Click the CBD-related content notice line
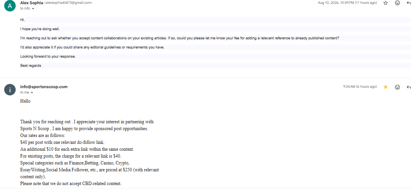411x190 pixels. tap(71, 184)
